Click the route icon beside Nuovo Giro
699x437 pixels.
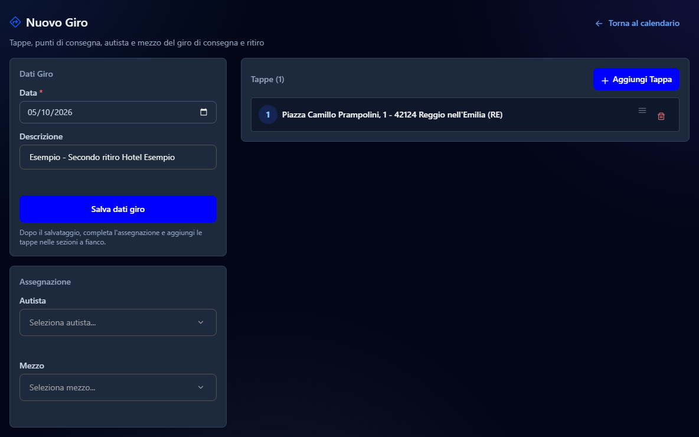point(15,22)
